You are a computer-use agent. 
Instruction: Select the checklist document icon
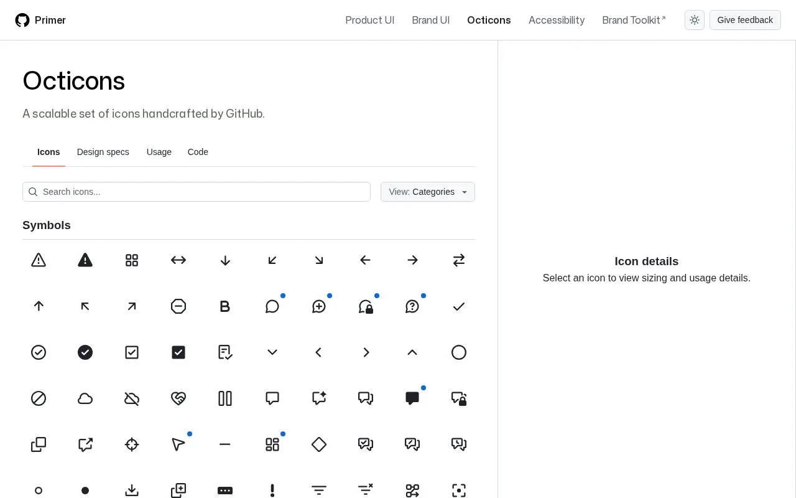(x=225, y=352)
